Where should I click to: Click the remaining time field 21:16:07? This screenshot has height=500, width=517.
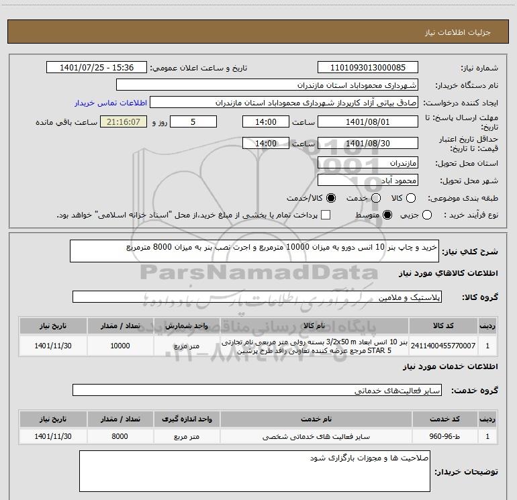click(x=124, y=121)
